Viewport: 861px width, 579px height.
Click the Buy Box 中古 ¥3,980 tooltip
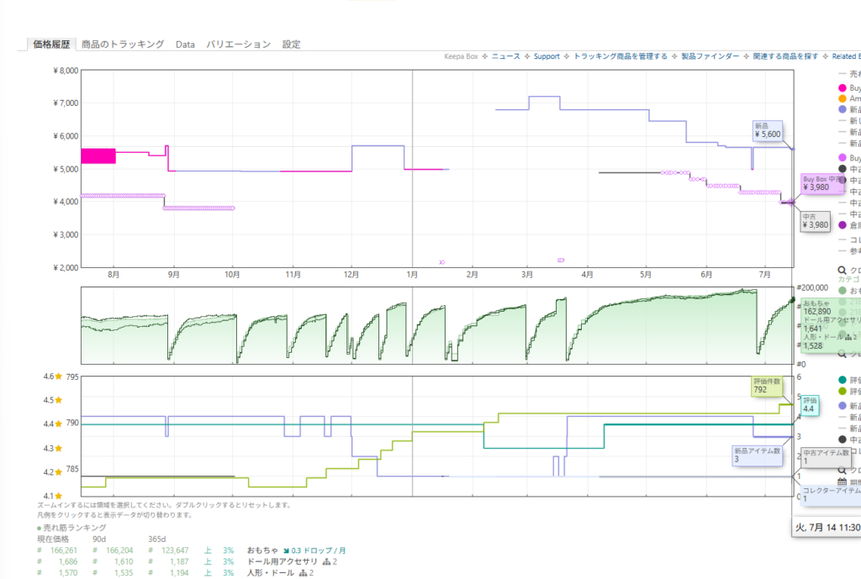coord(822,183)
